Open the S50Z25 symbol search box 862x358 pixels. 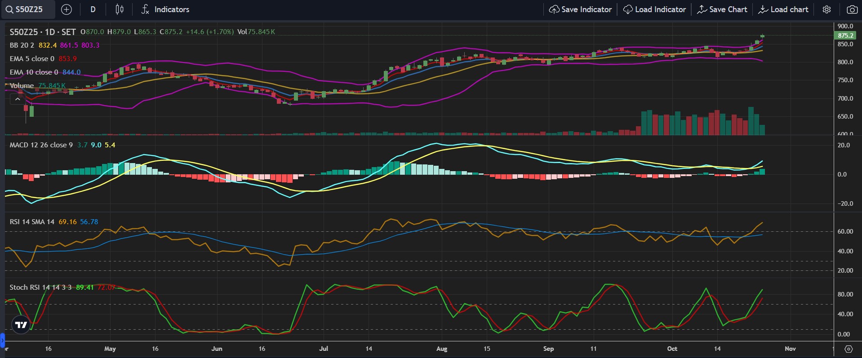(28, 9)
